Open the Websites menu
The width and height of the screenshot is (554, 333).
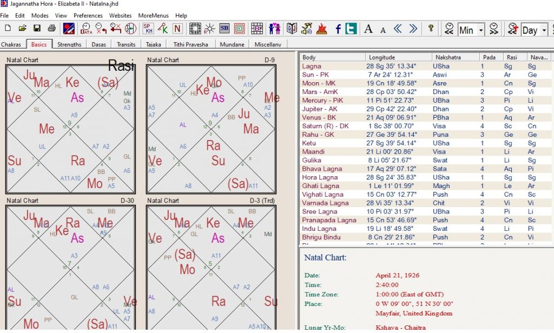[x=120, y=16]
